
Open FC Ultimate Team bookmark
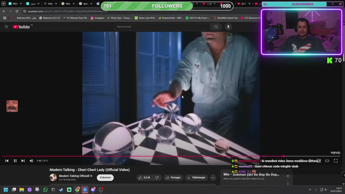75,18
